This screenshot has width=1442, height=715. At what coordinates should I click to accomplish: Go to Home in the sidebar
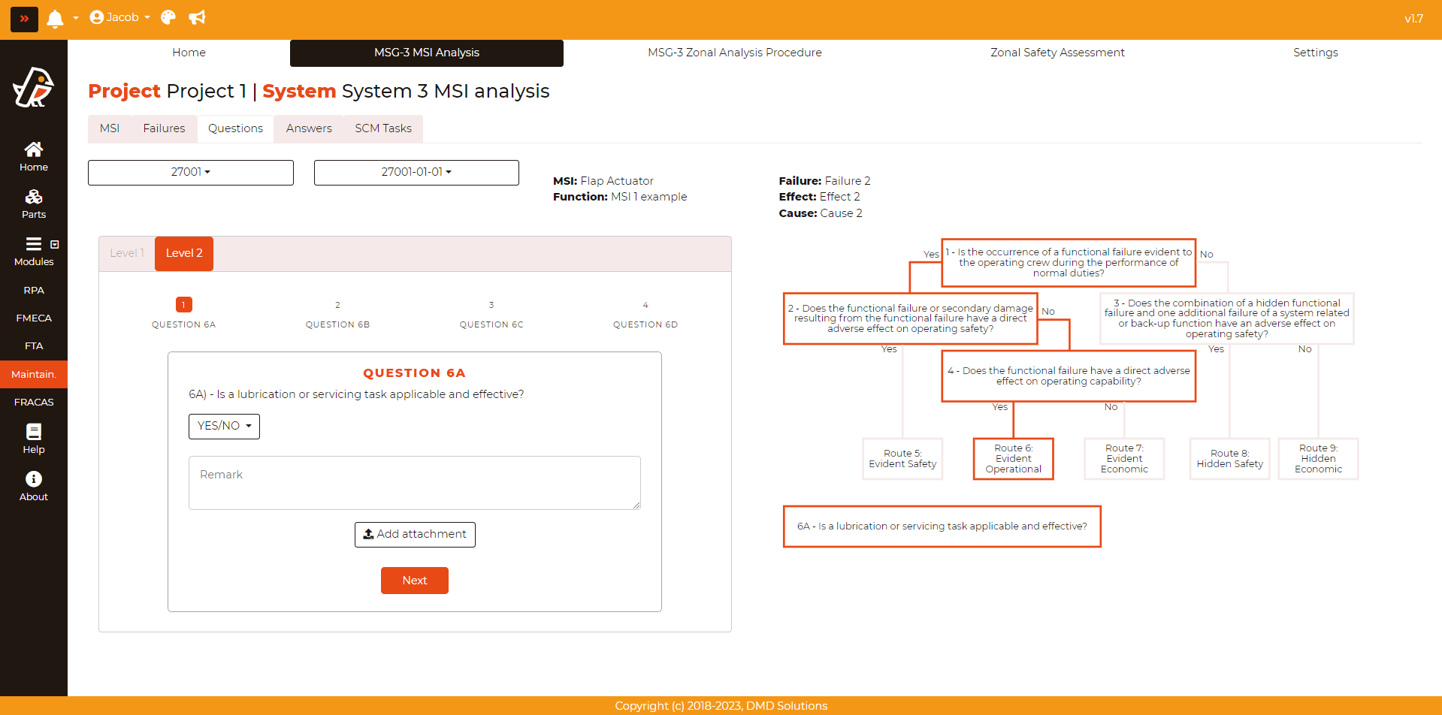tap(34, 157)
